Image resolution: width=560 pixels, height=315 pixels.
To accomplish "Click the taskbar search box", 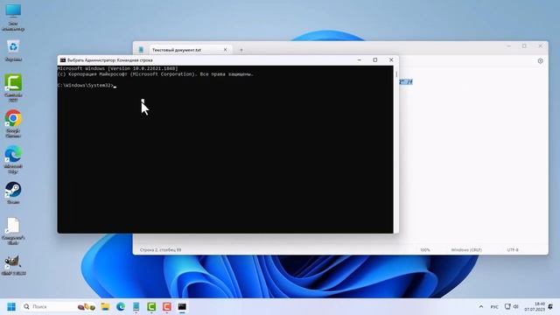I will (x=59, y=307).
